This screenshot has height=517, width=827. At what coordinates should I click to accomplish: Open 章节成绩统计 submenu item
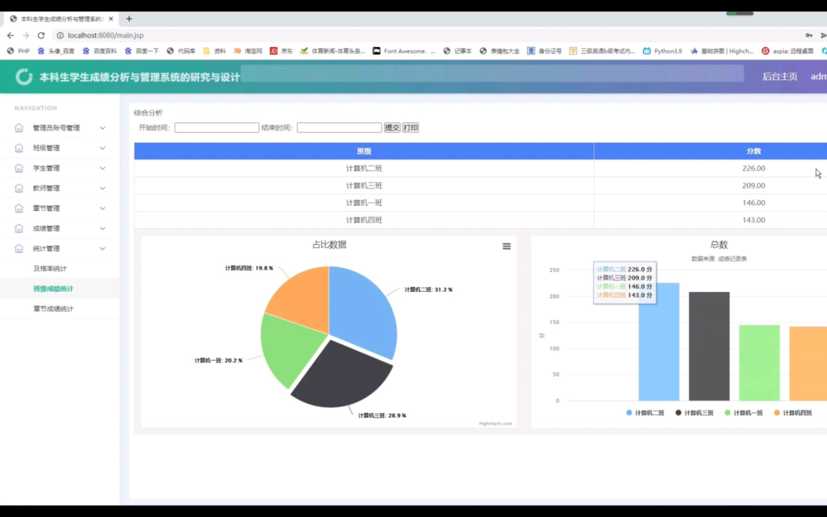(x=53, y=309)
